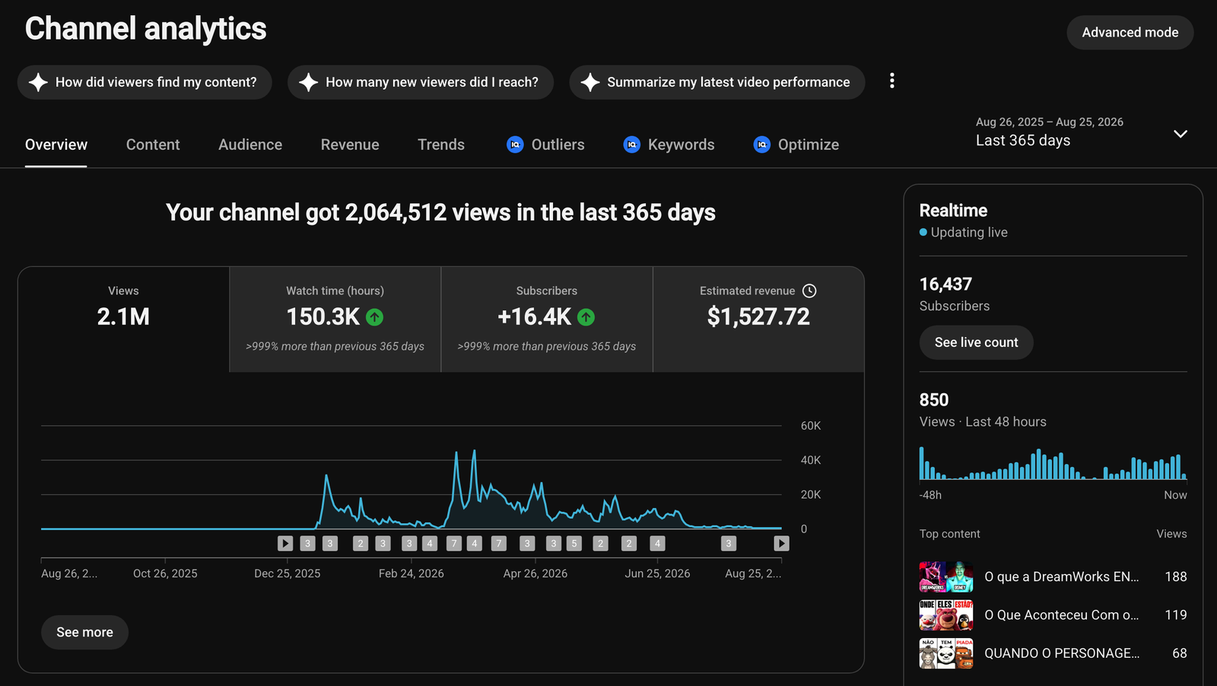Image resolution: width=1217 pixels, height=686 pixels.
Task: Click the Advanced mode button
Action: click(x=1130, y=33)
